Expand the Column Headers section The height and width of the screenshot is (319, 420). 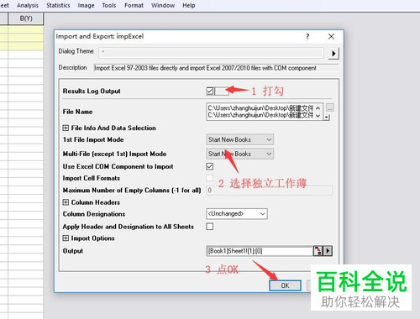pyautogui.click(x=66, y=202)
